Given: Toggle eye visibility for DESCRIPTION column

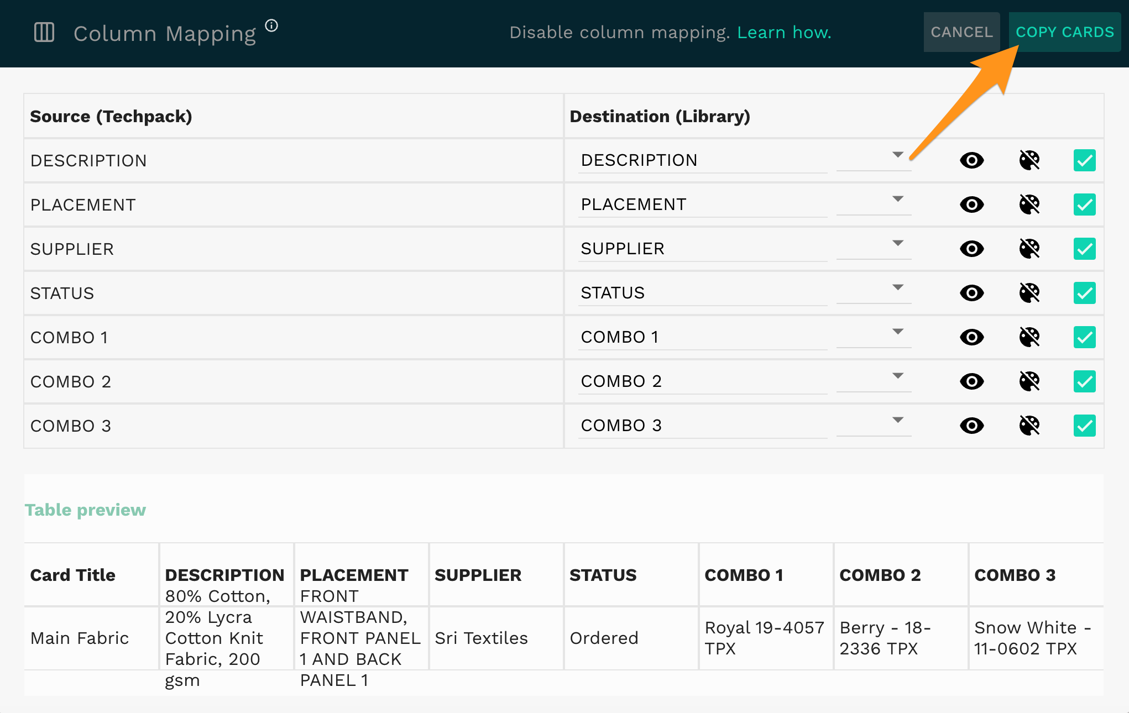Looking at the screenshot, I should click(972, 160).
